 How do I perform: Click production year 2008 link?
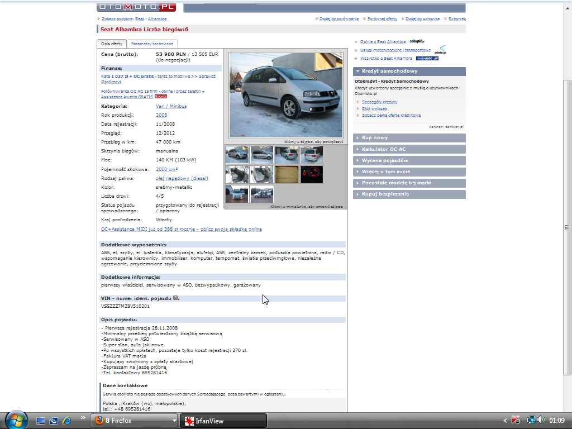tap(161, 115)
